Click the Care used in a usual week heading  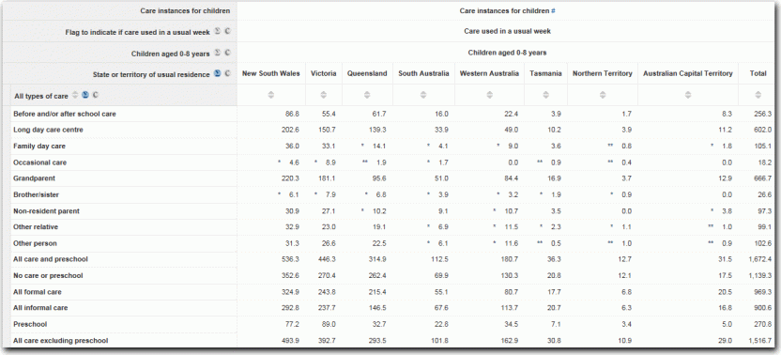(x=508, y=31)
